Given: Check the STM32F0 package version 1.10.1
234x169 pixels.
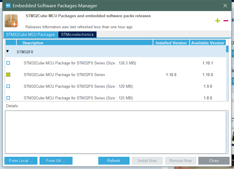Looking at the screenshot, I should [8, 63].
